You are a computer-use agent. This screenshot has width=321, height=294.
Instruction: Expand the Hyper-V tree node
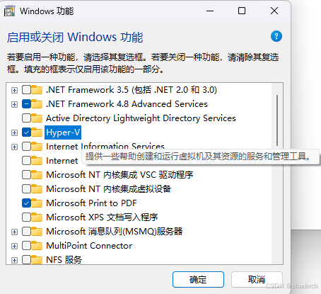(x=14, y=132)
